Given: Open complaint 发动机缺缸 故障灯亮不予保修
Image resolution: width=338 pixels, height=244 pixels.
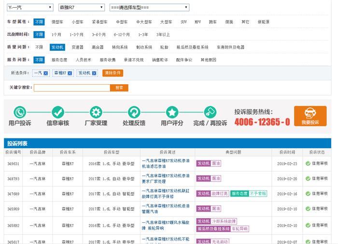Looking at the screenshot, I should (x=166, y=194).
